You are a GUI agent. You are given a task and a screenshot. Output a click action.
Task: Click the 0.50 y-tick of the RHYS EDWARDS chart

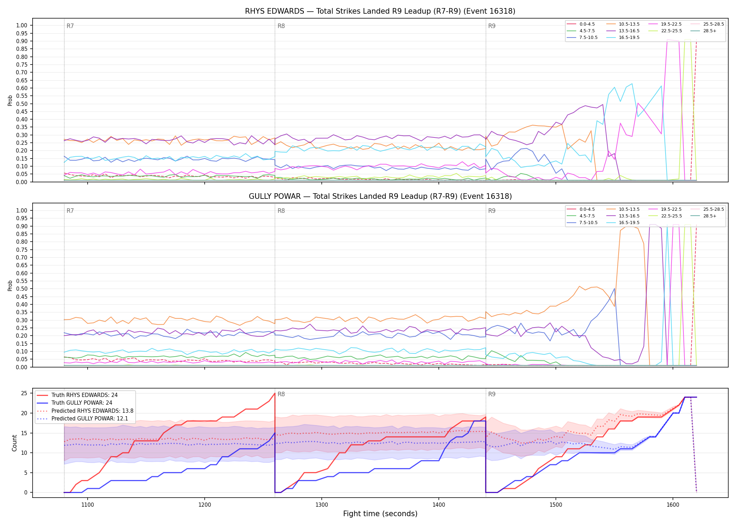(x=22, y=104)
